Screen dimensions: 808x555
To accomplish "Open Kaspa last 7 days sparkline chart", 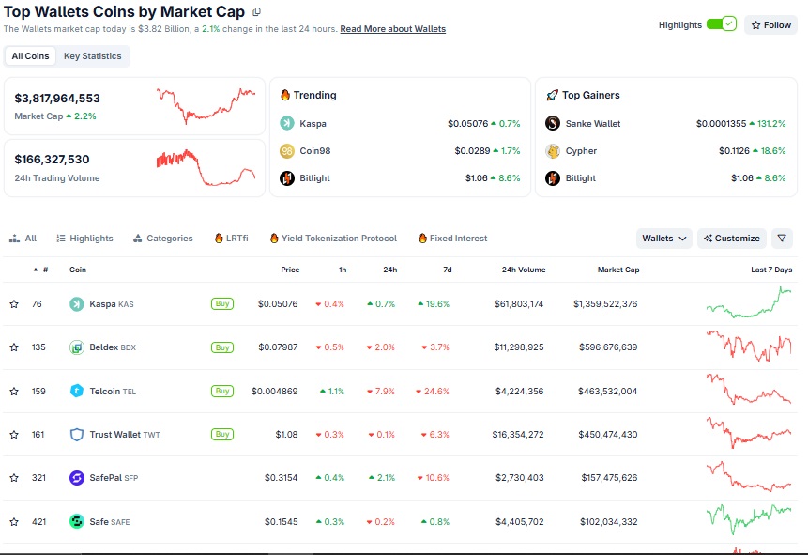I will pyautogui.click(x=749, y=302).
